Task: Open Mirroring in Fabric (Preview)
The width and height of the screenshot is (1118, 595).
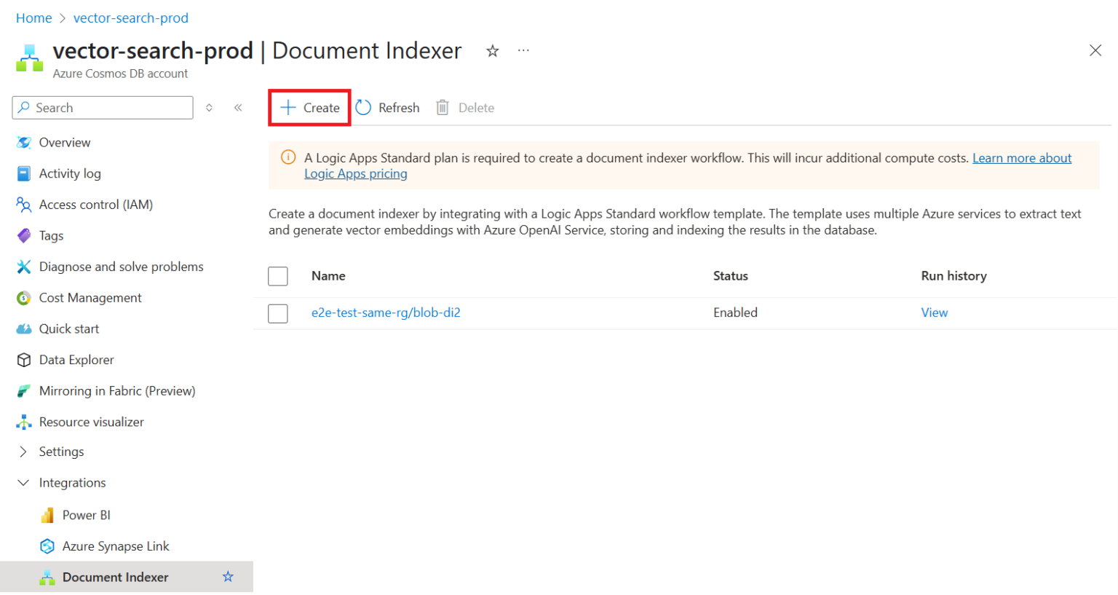Action: pos(116,390)
